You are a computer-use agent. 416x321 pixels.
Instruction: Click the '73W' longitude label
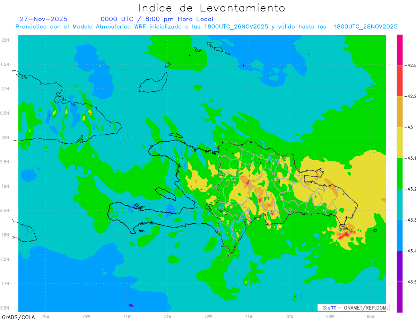point(167,316)
